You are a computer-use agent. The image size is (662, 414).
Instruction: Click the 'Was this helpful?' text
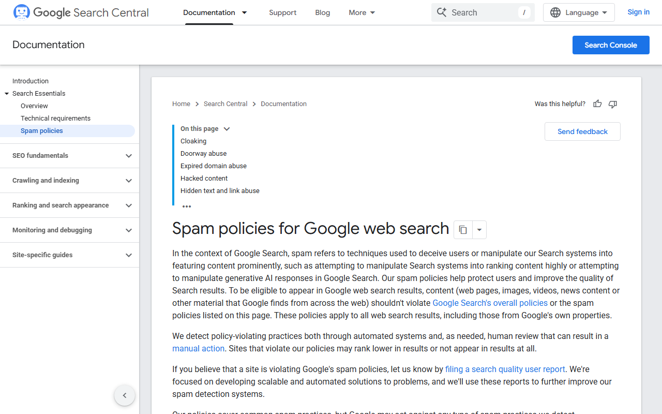click(560, 104)
